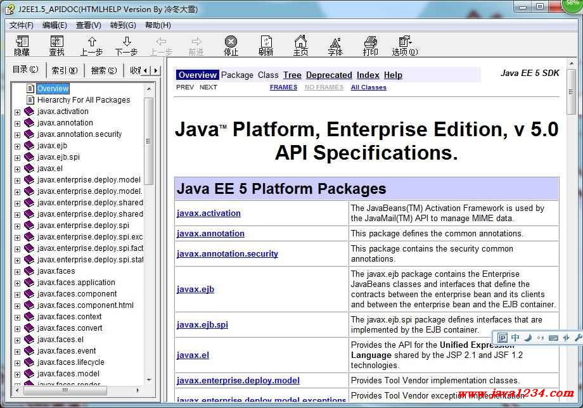583x408 pixels.
Task: Open the javax.annotation package link in table
Action: 210,233
